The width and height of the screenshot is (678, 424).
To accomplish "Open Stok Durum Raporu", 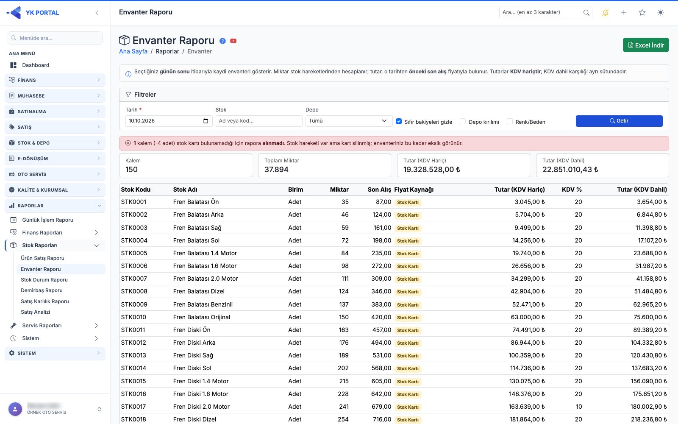I will (x=44, y=280).
